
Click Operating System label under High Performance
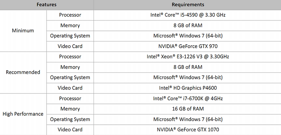[x=70, y=119]
